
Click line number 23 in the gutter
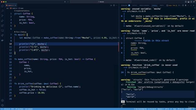pyautogui.click(x=10, y=83)
